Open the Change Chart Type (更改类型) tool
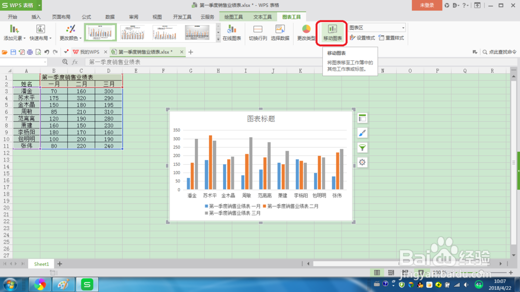520x292 pixels. click(306, 33)
